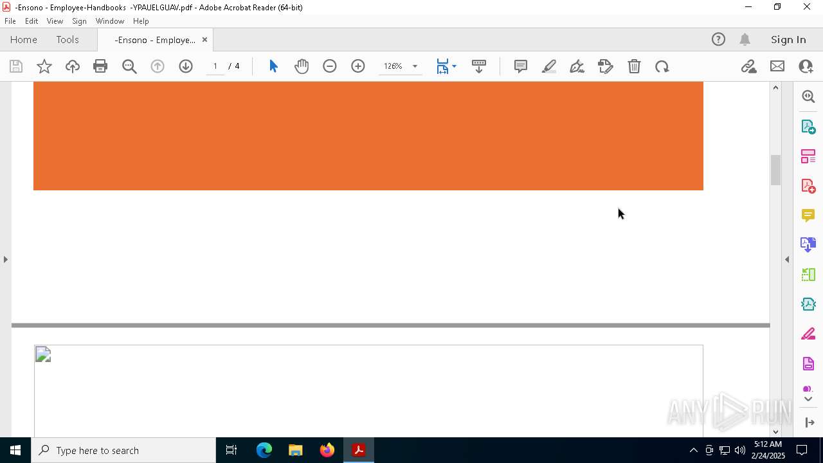
Task: Click the scrollbar down arrow
Action: (775, 431)
